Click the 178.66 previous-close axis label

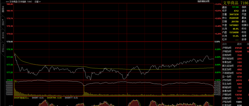(9, 42)
